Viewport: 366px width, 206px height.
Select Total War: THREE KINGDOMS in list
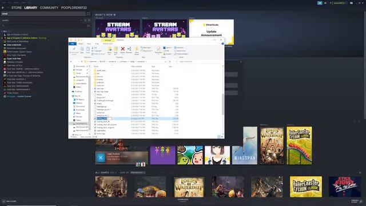19,82
